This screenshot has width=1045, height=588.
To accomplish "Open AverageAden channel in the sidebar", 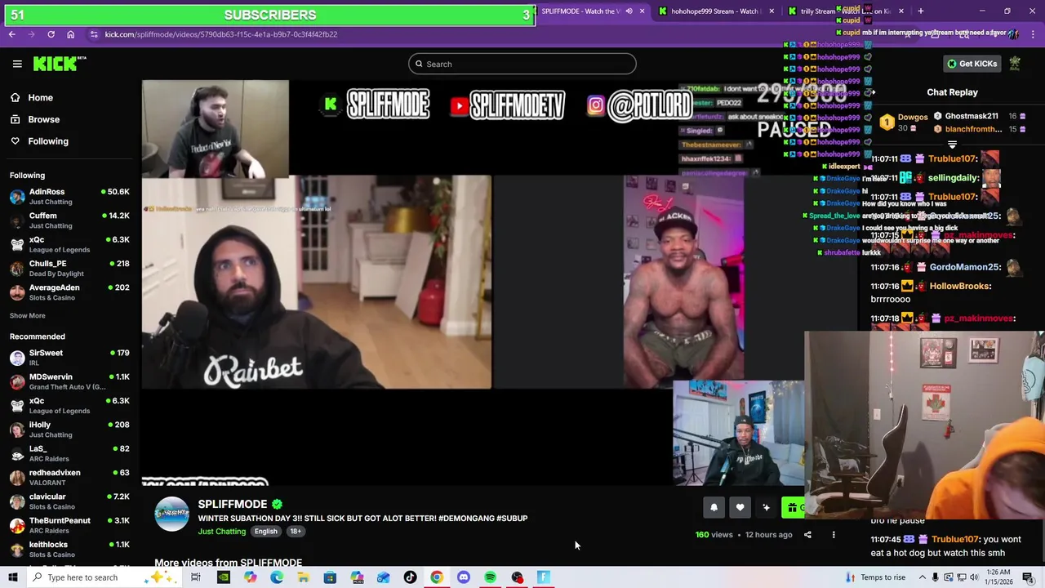I will 69,292.
